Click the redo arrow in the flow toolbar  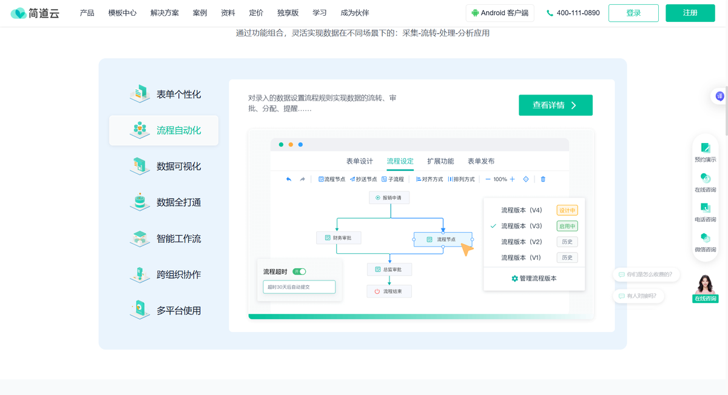click(x=303, y=179)
